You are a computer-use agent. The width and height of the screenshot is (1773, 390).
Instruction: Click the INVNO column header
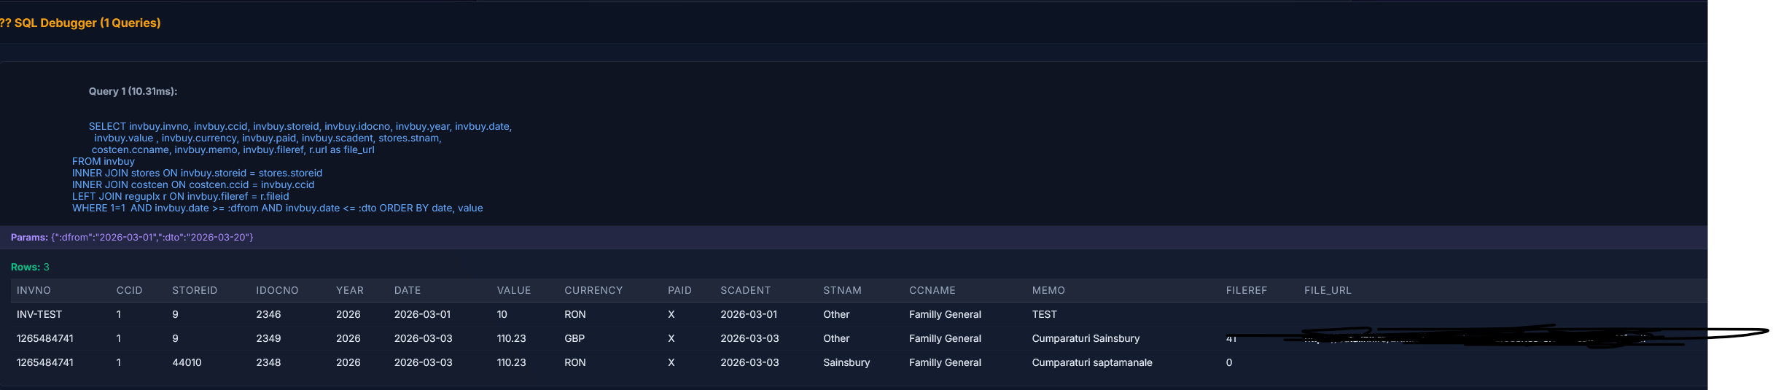pos(34,290)
